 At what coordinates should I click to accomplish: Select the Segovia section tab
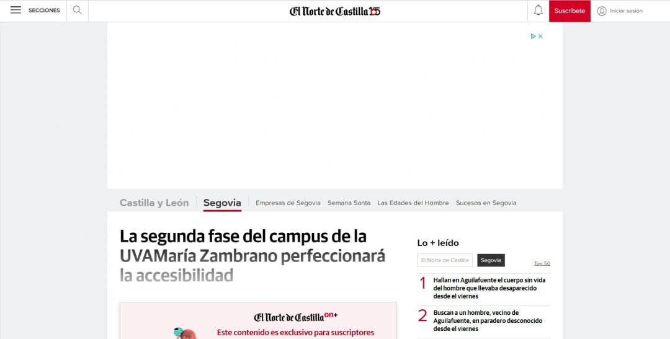click(222, 203)
